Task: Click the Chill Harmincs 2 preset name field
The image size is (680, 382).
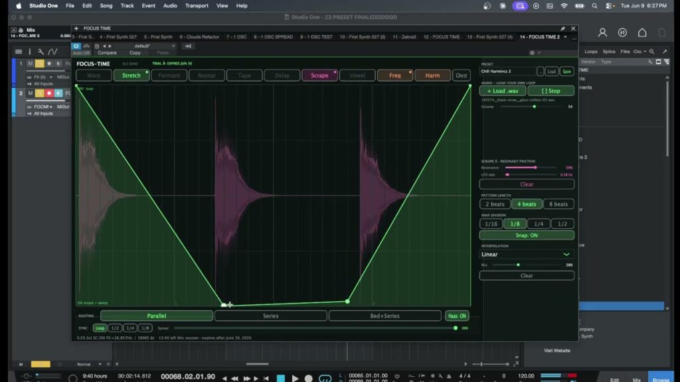Action: click(x=507, y=72)
